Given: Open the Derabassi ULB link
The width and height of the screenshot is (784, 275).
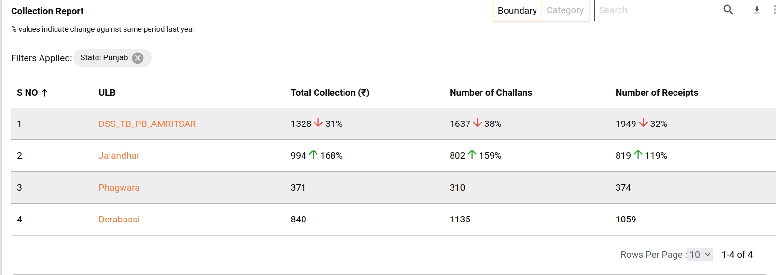Looking at the screenshot, I should point(119,220).
